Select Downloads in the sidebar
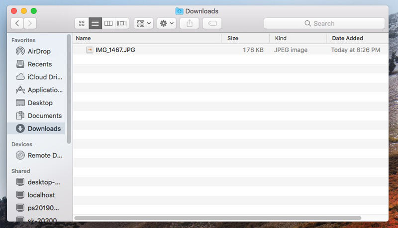The height and width of the screenshot is (228, 398). (36, 128)
